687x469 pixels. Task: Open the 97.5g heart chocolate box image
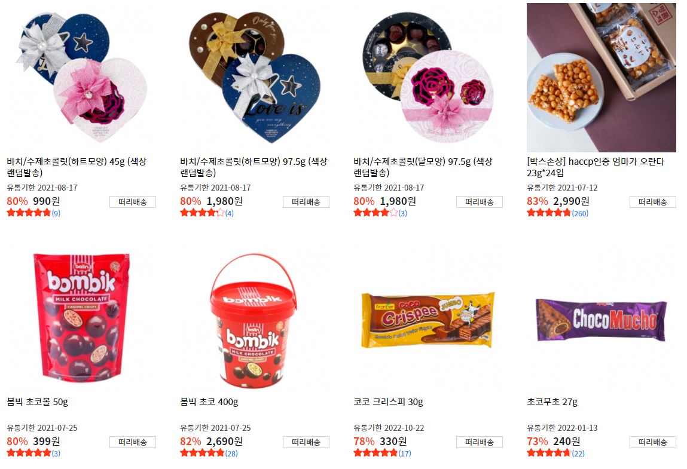click(255, 78)
